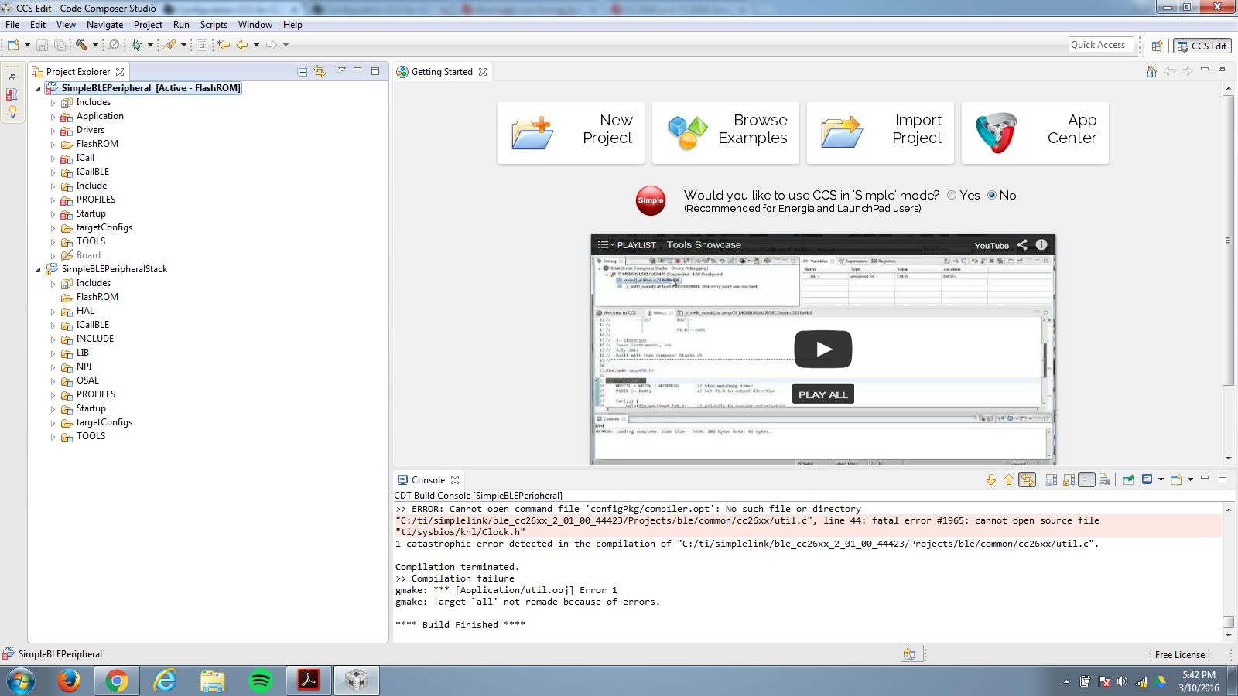Click the New wizard toolbar icon

click(13, 45)
